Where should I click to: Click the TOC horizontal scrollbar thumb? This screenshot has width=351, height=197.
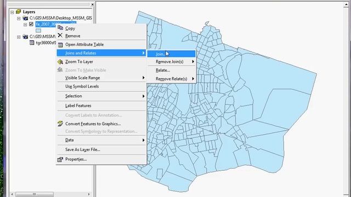tap(35, 194)
